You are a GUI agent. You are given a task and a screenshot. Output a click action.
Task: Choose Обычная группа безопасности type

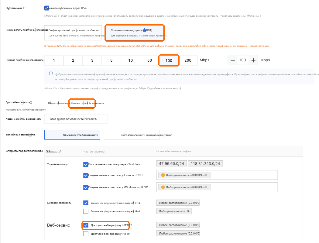click(72, 135)
